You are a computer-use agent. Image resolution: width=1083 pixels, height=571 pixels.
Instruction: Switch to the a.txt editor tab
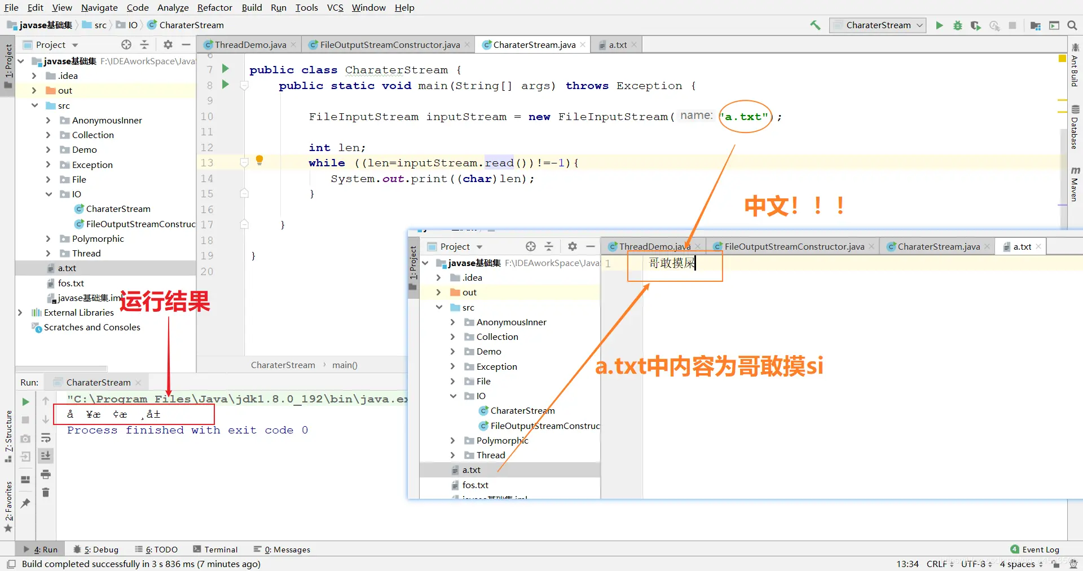[618, 45]
